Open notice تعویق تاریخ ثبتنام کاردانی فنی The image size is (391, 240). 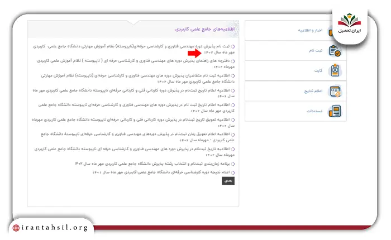pyautogui.click(x=133, y=123)
